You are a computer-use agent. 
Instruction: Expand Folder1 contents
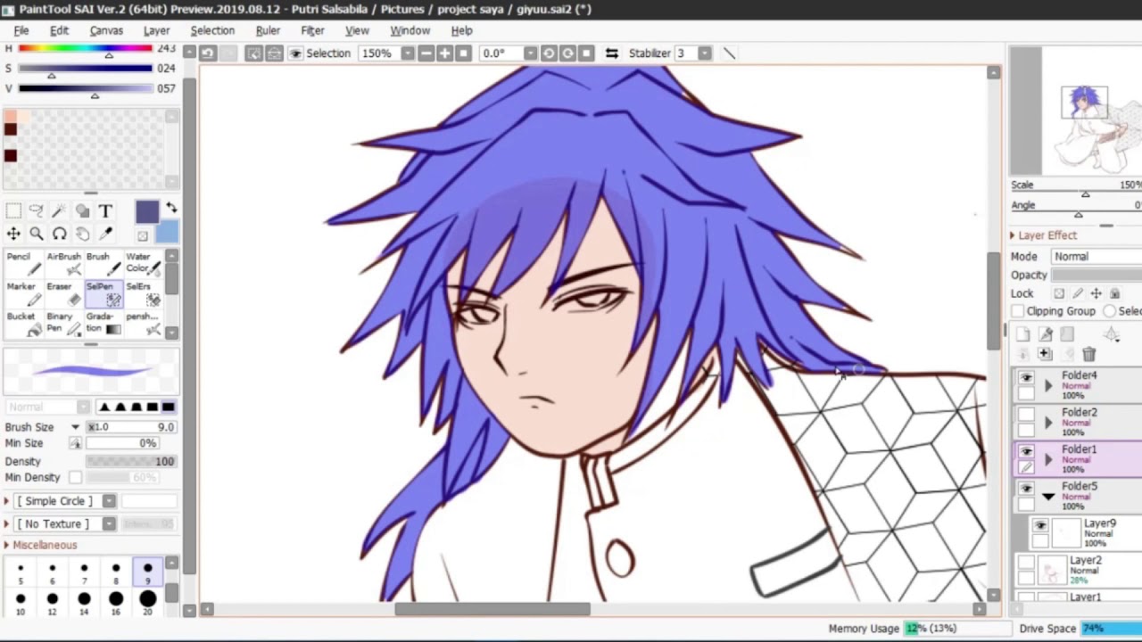[1048, 460]
